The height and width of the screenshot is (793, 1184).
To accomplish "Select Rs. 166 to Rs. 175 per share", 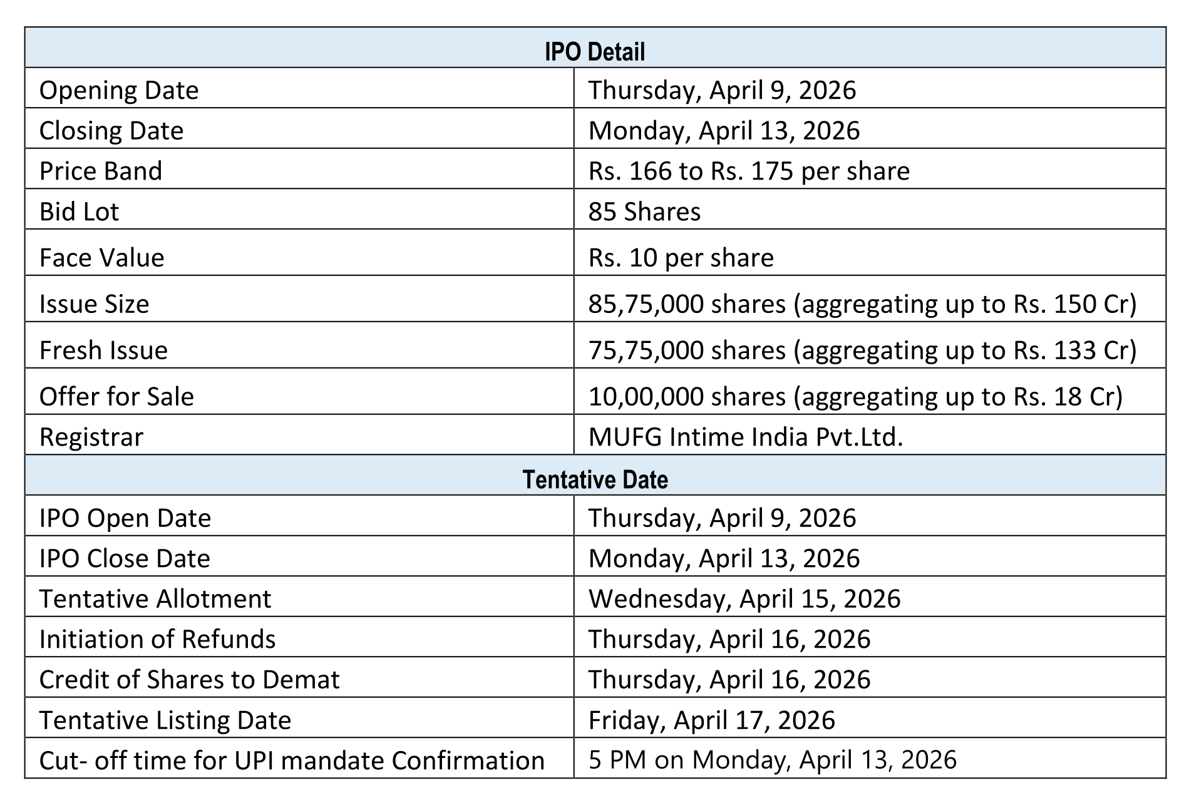I will click(749, 171).
